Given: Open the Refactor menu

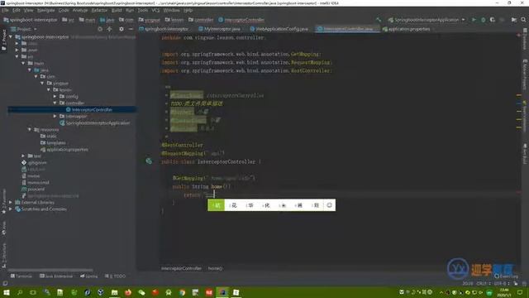Looking at the screenshot, I should (x=99, y=11).
